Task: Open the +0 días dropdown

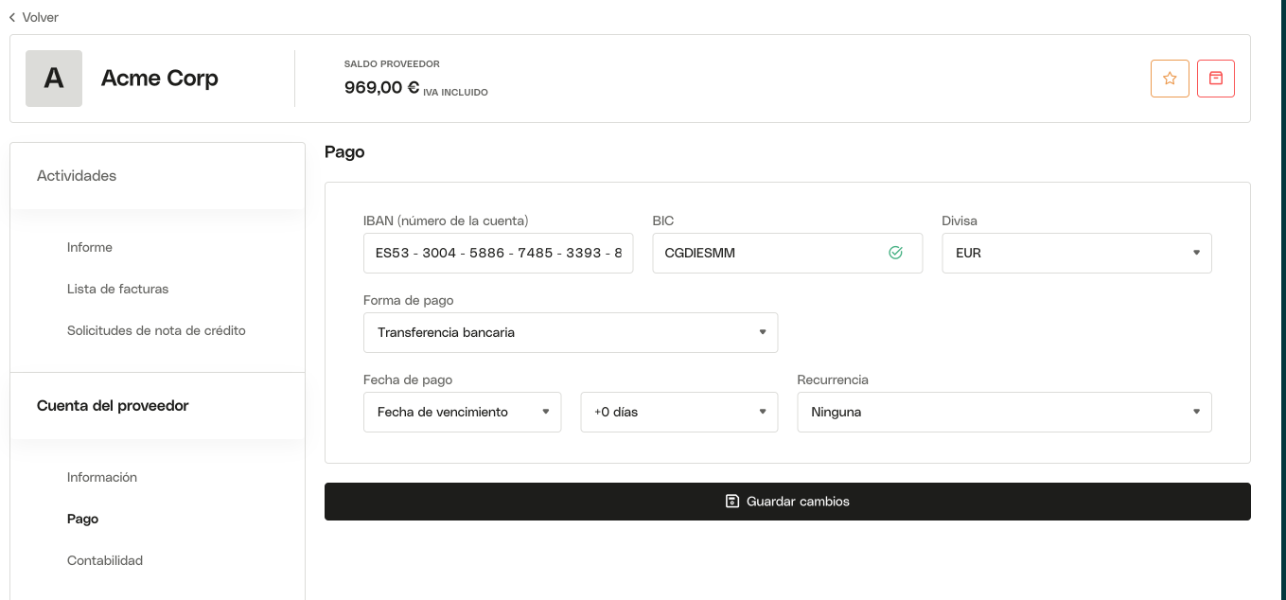Action: click(x=679, y=413)
